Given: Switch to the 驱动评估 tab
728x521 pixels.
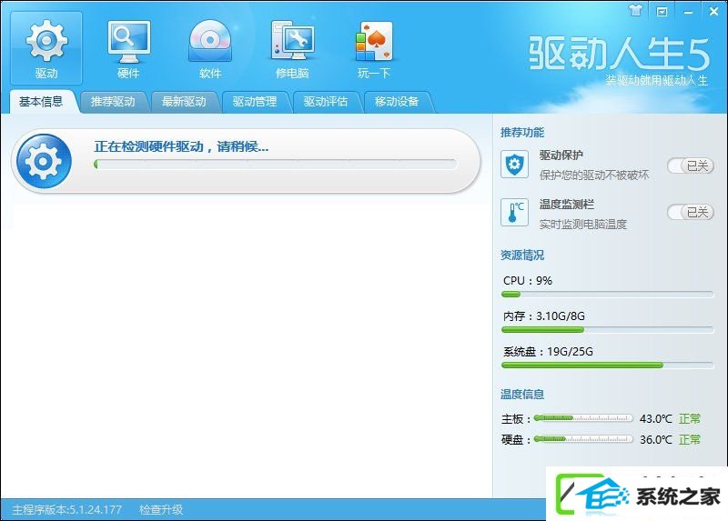Looking at the screenshot, I should (326, 102).
